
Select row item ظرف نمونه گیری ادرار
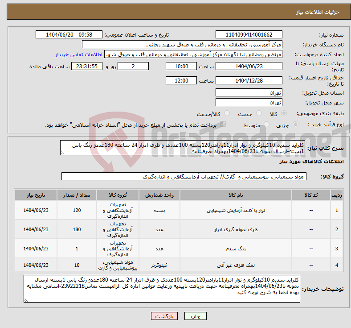pyautogui.click(x=236, y=229)
